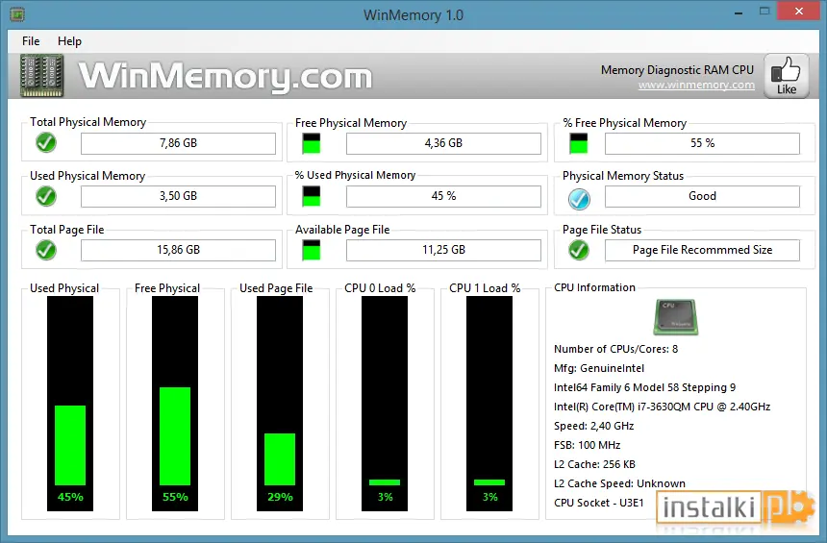Click the Total Page File checkmark icon

tap(46, 250)
